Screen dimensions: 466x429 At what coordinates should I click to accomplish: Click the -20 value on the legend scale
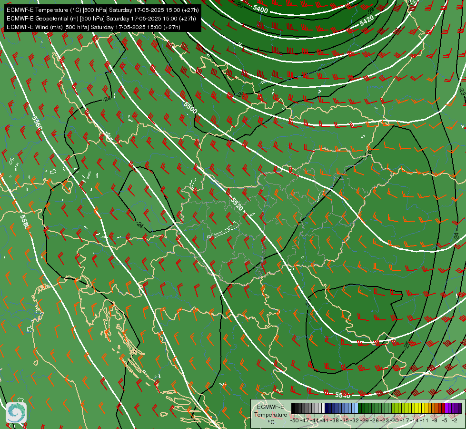tap(395, 420)
